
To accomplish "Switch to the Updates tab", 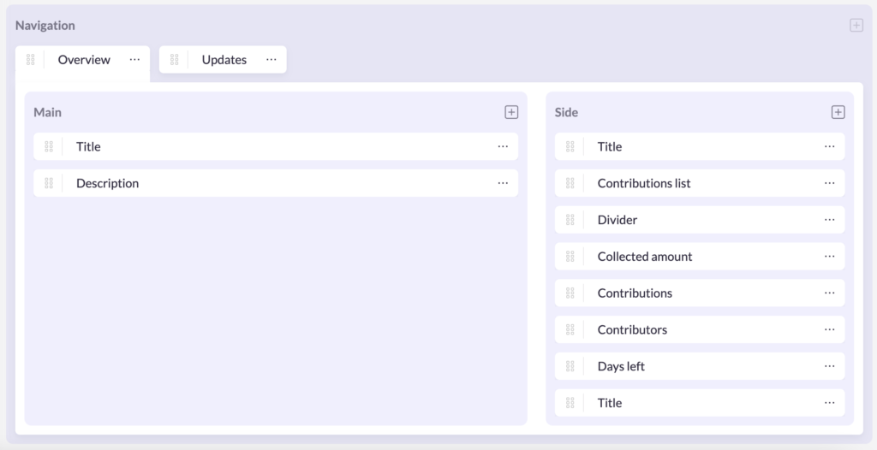I will point(224,60).
